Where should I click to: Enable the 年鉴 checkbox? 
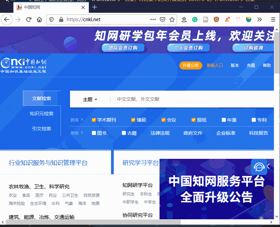point(223,120)
